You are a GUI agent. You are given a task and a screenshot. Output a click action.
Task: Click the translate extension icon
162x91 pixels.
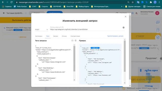(138, 2)
